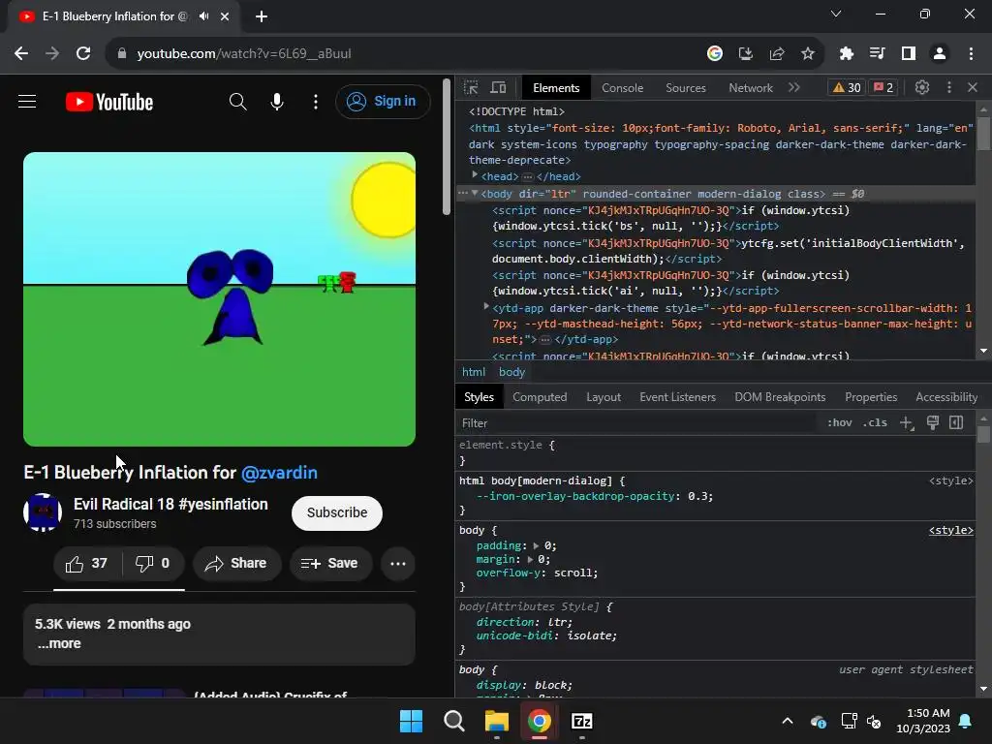Click the Sign in button
The width and height of the screenshot is (992, 744).
pyautogui.click(x=383, y=101)
